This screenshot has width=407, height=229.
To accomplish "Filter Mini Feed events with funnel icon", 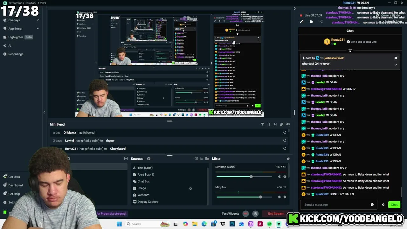I will (262, 124).
